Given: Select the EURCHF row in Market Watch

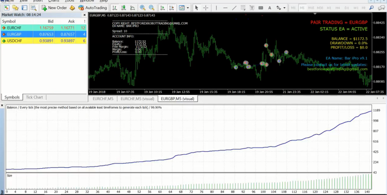Looking at the screenshot, I should (44, 28).
